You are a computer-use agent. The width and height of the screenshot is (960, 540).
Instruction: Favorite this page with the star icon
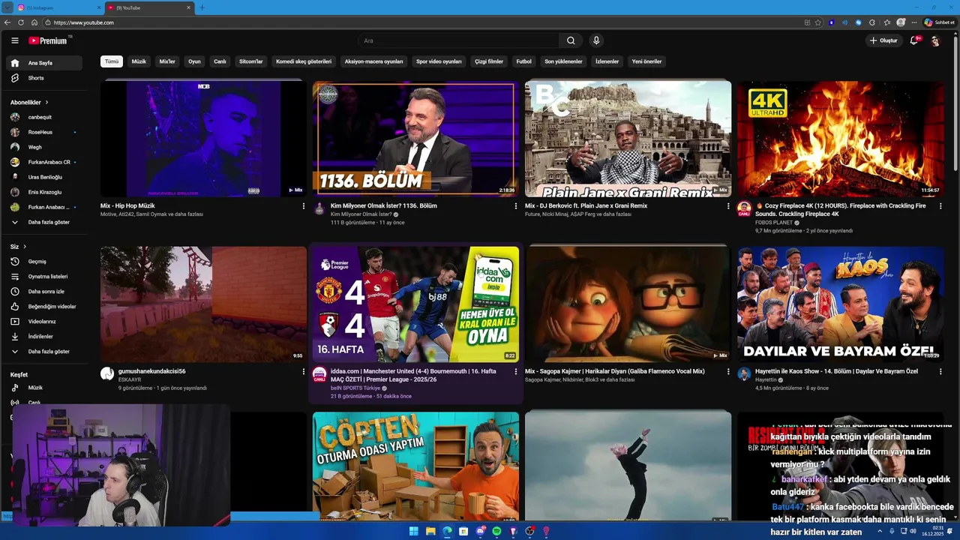(x=818, y=22)
